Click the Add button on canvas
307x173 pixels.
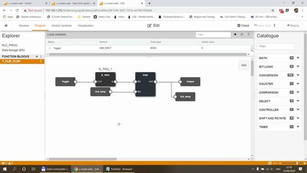pos(244,65)
